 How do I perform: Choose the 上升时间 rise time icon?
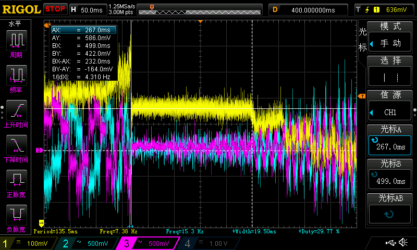point(17,111)
